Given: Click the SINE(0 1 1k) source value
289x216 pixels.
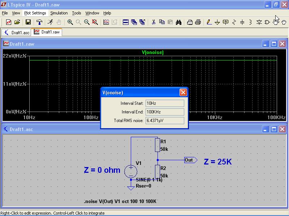Looking at the screenshot, I should [x=149, y=180].
